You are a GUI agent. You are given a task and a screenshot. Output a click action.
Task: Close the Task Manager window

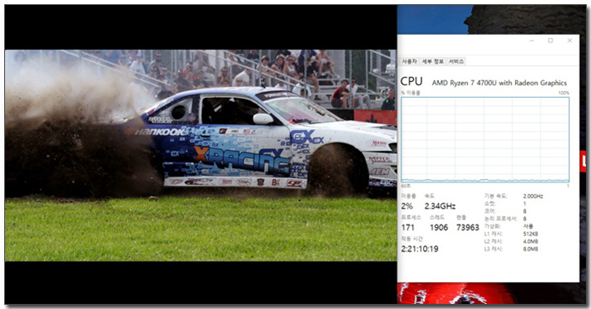[570, 41]
